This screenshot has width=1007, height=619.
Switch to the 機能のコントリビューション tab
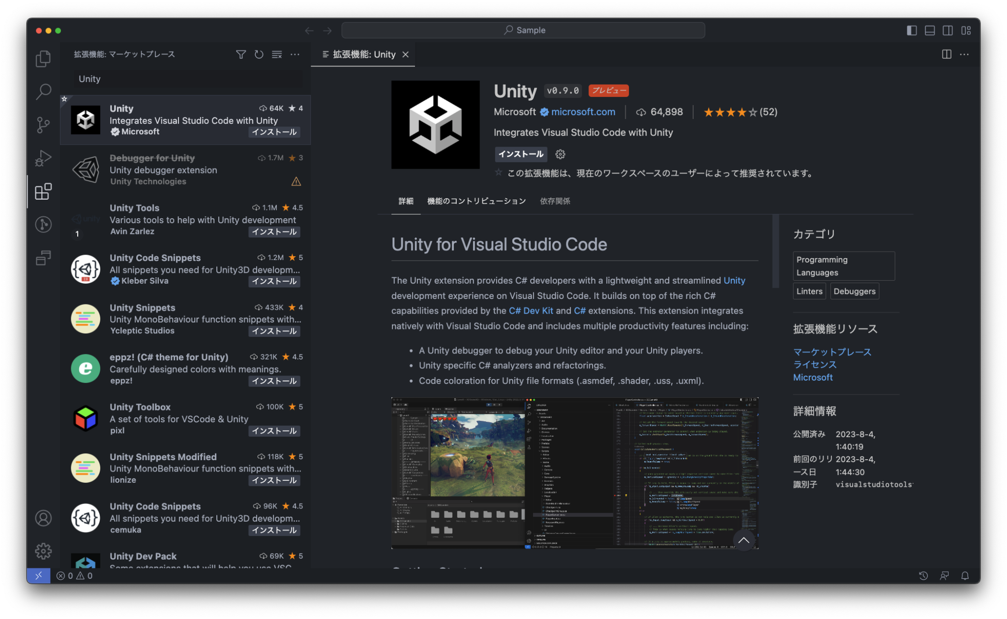pyautogui.click(x=476, y=201)
